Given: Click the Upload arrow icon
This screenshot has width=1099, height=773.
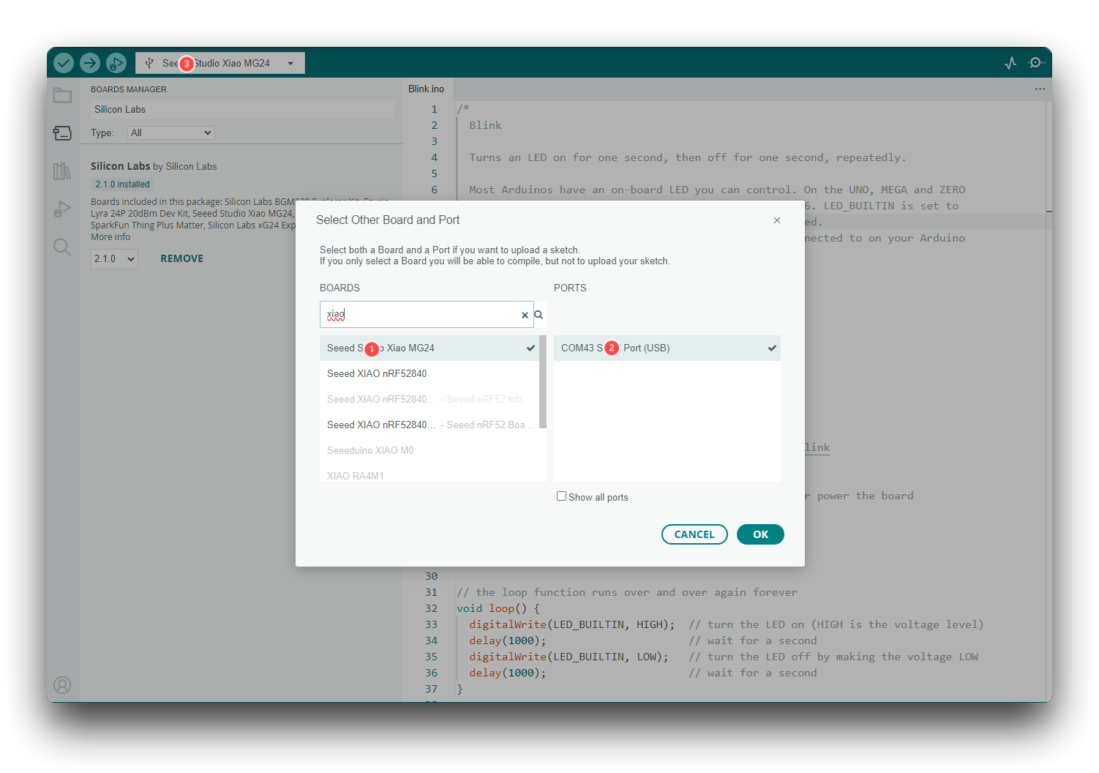Looking at the screenshot, I should click(x=90, y=63).
